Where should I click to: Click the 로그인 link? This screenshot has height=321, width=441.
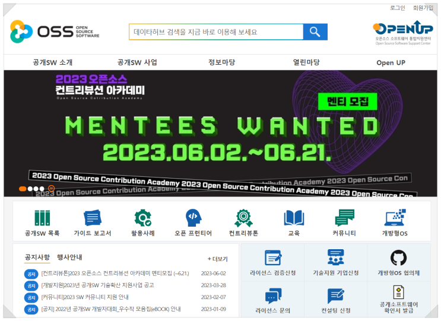click(398, 8)
